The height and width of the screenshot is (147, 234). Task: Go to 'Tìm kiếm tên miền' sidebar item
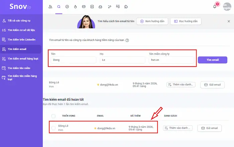pos(21,68)
